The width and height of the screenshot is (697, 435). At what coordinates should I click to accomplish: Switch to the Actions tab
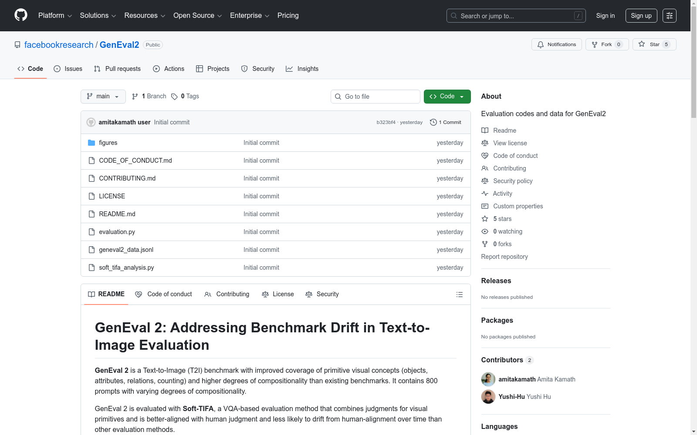tap(169, 69)
